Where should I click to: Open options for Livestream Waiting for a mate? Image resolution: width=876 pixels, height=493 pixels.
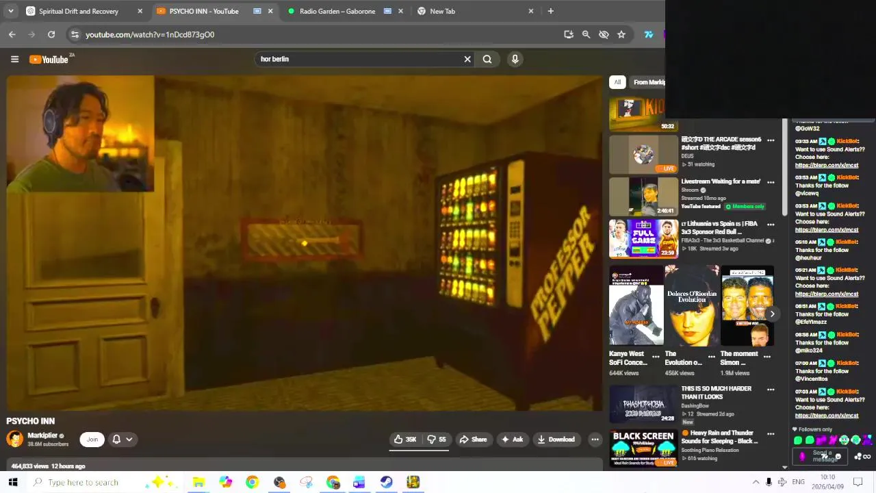[771, 182]
